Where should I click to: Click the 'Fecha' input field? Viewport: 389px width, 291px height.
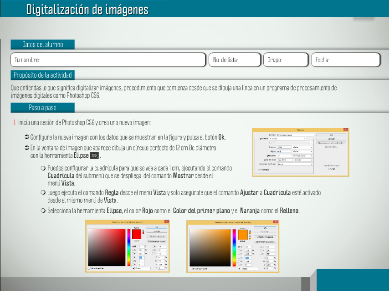coord(346,60)
